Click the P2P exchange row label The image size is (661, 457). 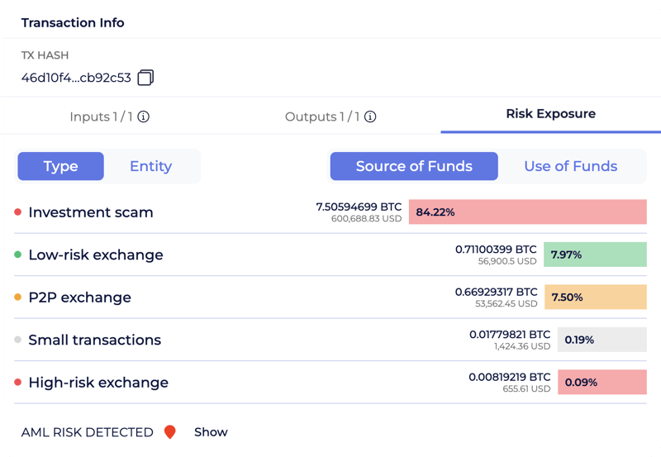coord(79,298)
